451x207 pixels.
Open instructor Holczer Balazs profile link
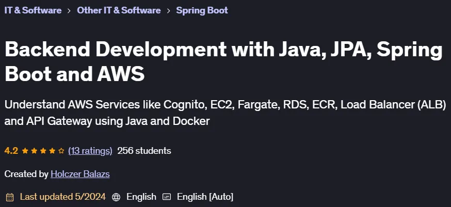pos(80,174)
